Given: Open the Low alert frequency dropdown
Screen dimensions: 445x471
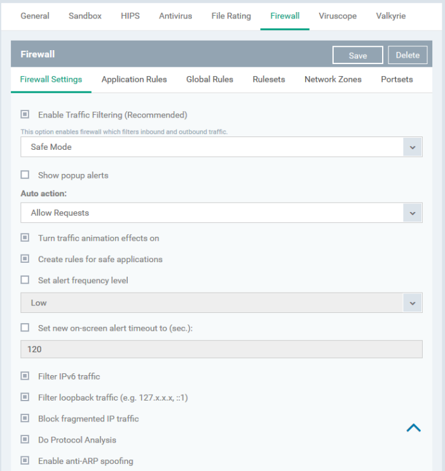Looking at the screenshot, I should (221, 303).
